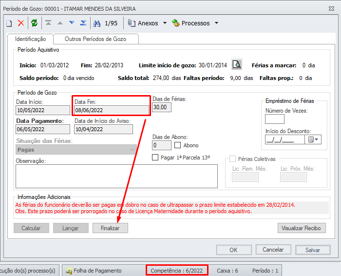Toggle the Férias Coletivas checkbox

click(232, 159)
